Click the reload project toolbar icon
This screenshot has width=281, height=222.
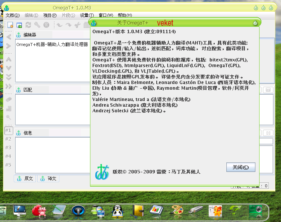click(x=28, y=25)
